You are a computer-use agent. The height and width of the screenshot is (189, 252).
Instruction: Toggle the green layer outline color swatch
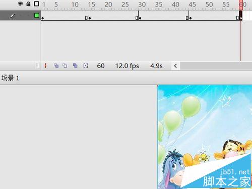click(x=37, y=16)
